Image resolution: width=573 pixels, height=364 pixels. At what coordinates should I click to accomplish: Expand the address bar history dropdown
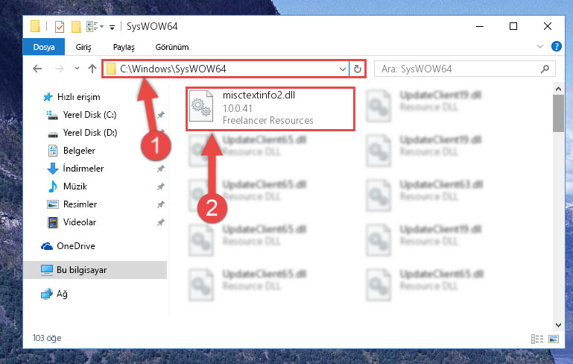point(343,69)
